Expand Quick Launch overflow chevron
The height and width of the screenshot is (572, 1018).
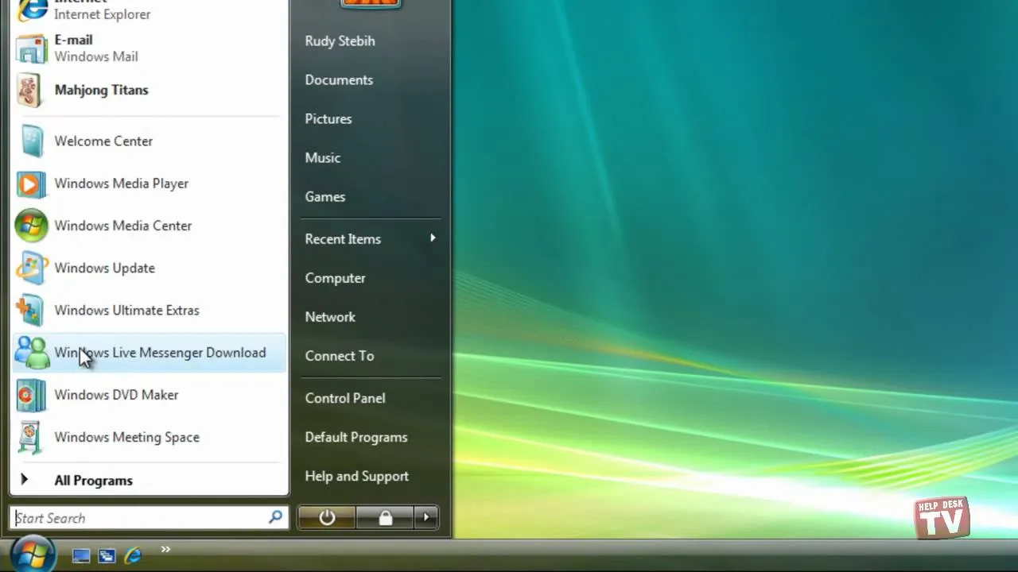click(x=165, y=549)
